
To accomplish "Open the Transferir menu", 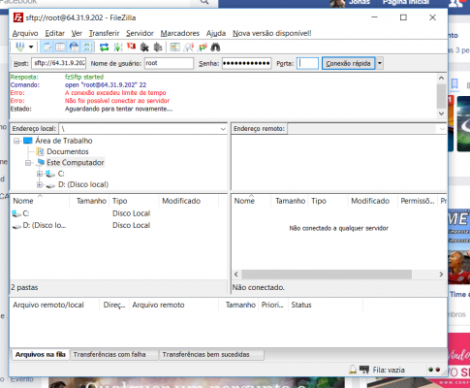I will pos(104,33).
